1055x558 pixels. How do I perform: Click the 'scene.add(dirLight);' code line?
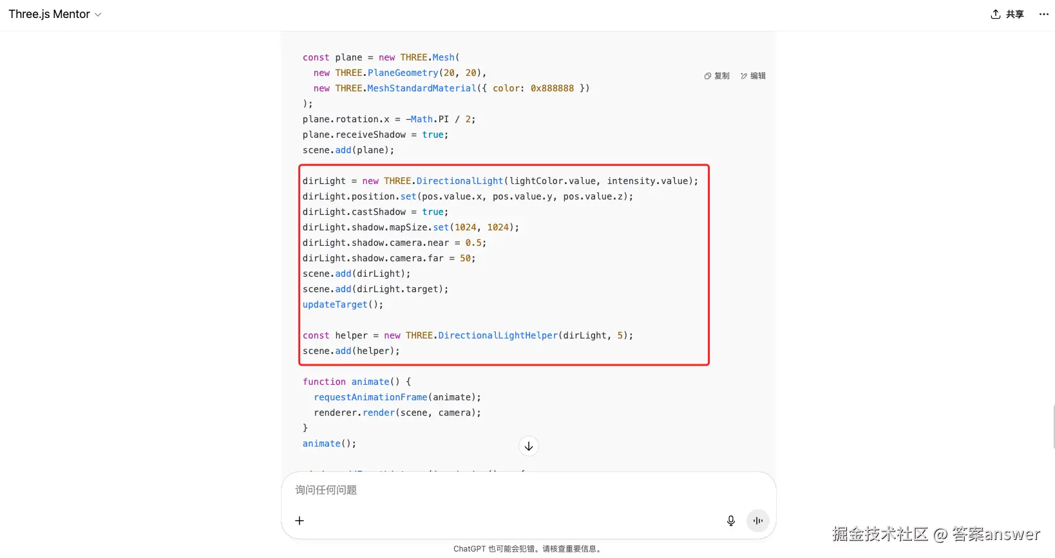[356, 274]
